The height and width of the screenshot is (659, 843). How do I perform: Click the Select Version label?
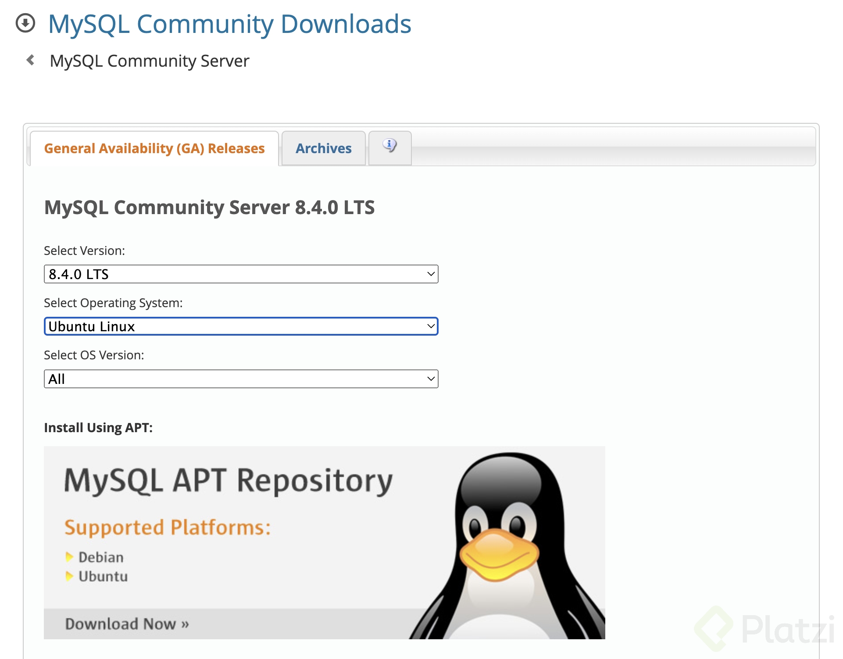click(x=85, y=251)
